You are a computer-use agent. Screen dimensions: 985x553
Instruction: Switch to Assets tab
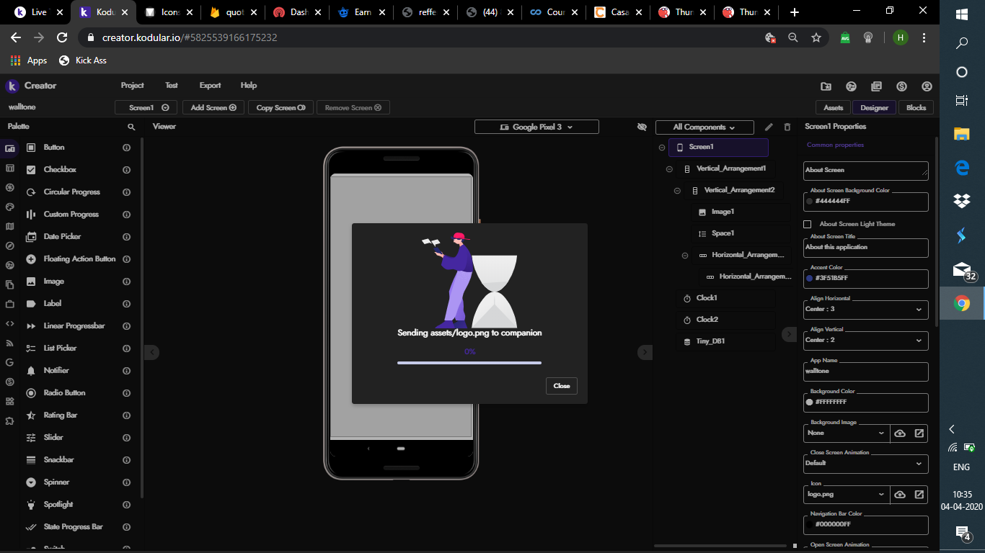(833, 107)
